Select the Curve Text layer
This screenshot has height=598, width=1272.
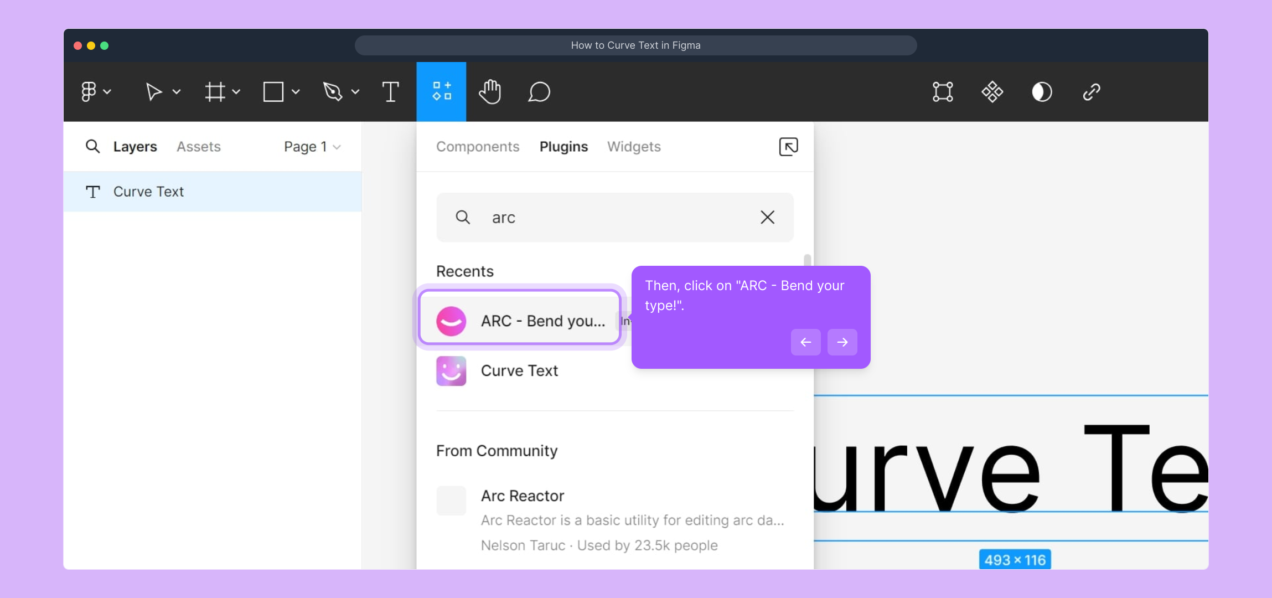click(148, 192)
